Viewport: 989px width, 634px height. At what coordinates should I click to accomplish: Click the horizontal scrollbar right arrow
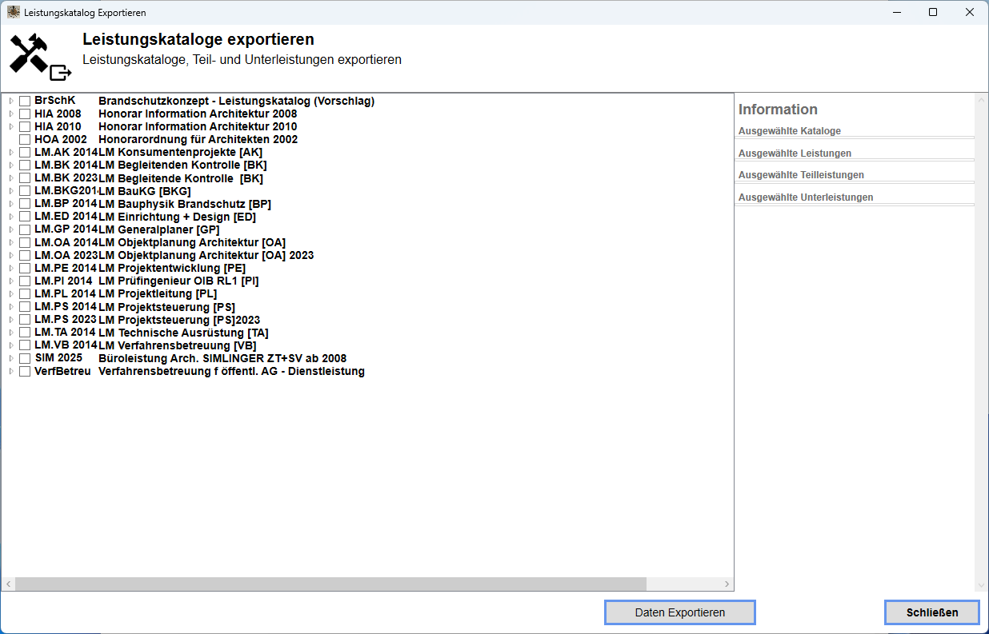click(727, 584)
